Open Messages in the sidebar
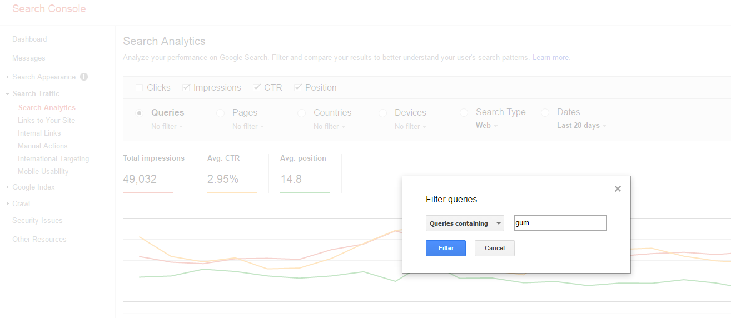 click(x=29, y=58)
